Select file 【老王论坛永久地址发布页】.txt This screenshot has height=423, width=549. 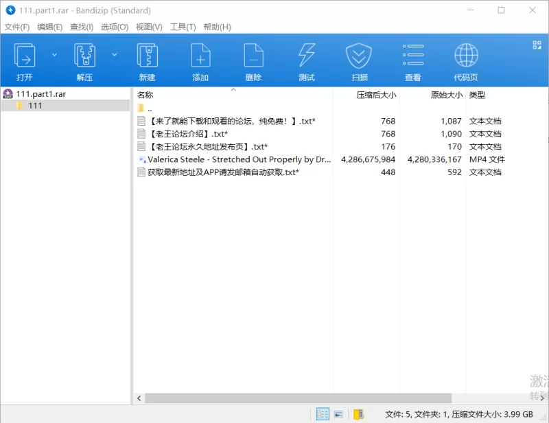tap(208, 146)
